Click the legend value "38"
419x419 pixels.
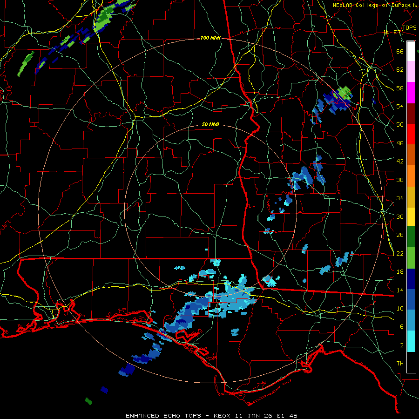(x=400, y=180)
